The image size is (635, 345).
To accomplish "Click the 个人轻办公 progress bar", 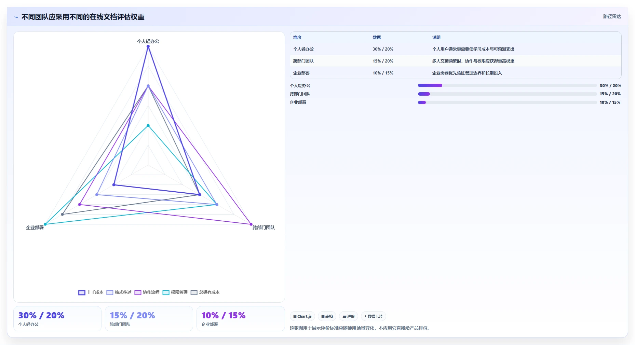I will pos(507,85).
